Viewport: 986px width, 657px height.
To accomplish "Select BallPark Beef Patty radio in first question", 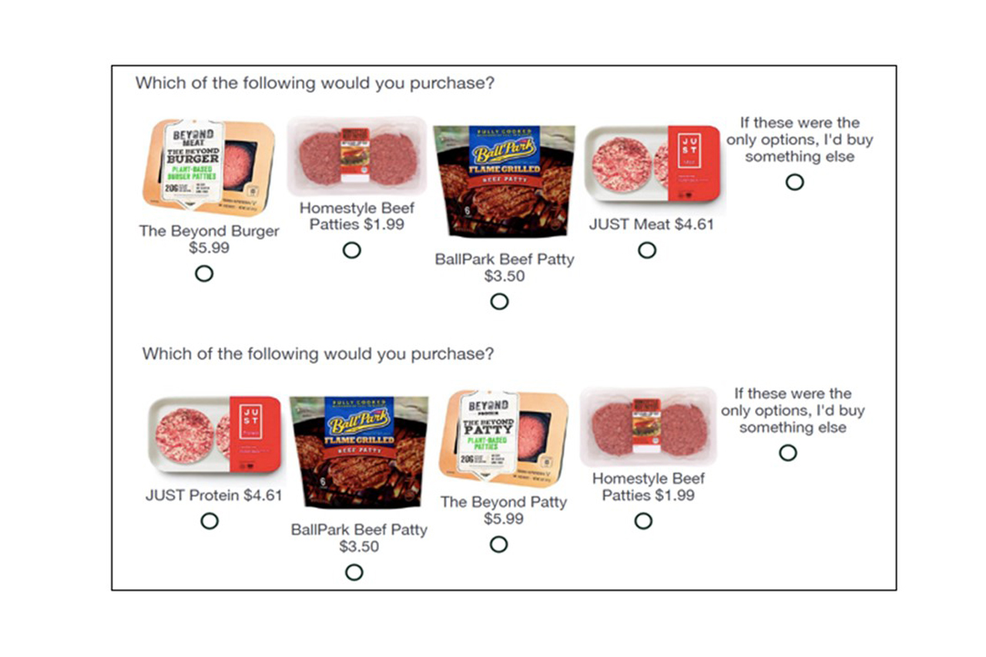I will tap(499, 301).
